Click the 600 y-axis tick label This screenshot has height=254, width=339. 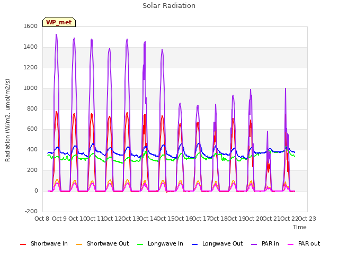(x=32, y=129)
